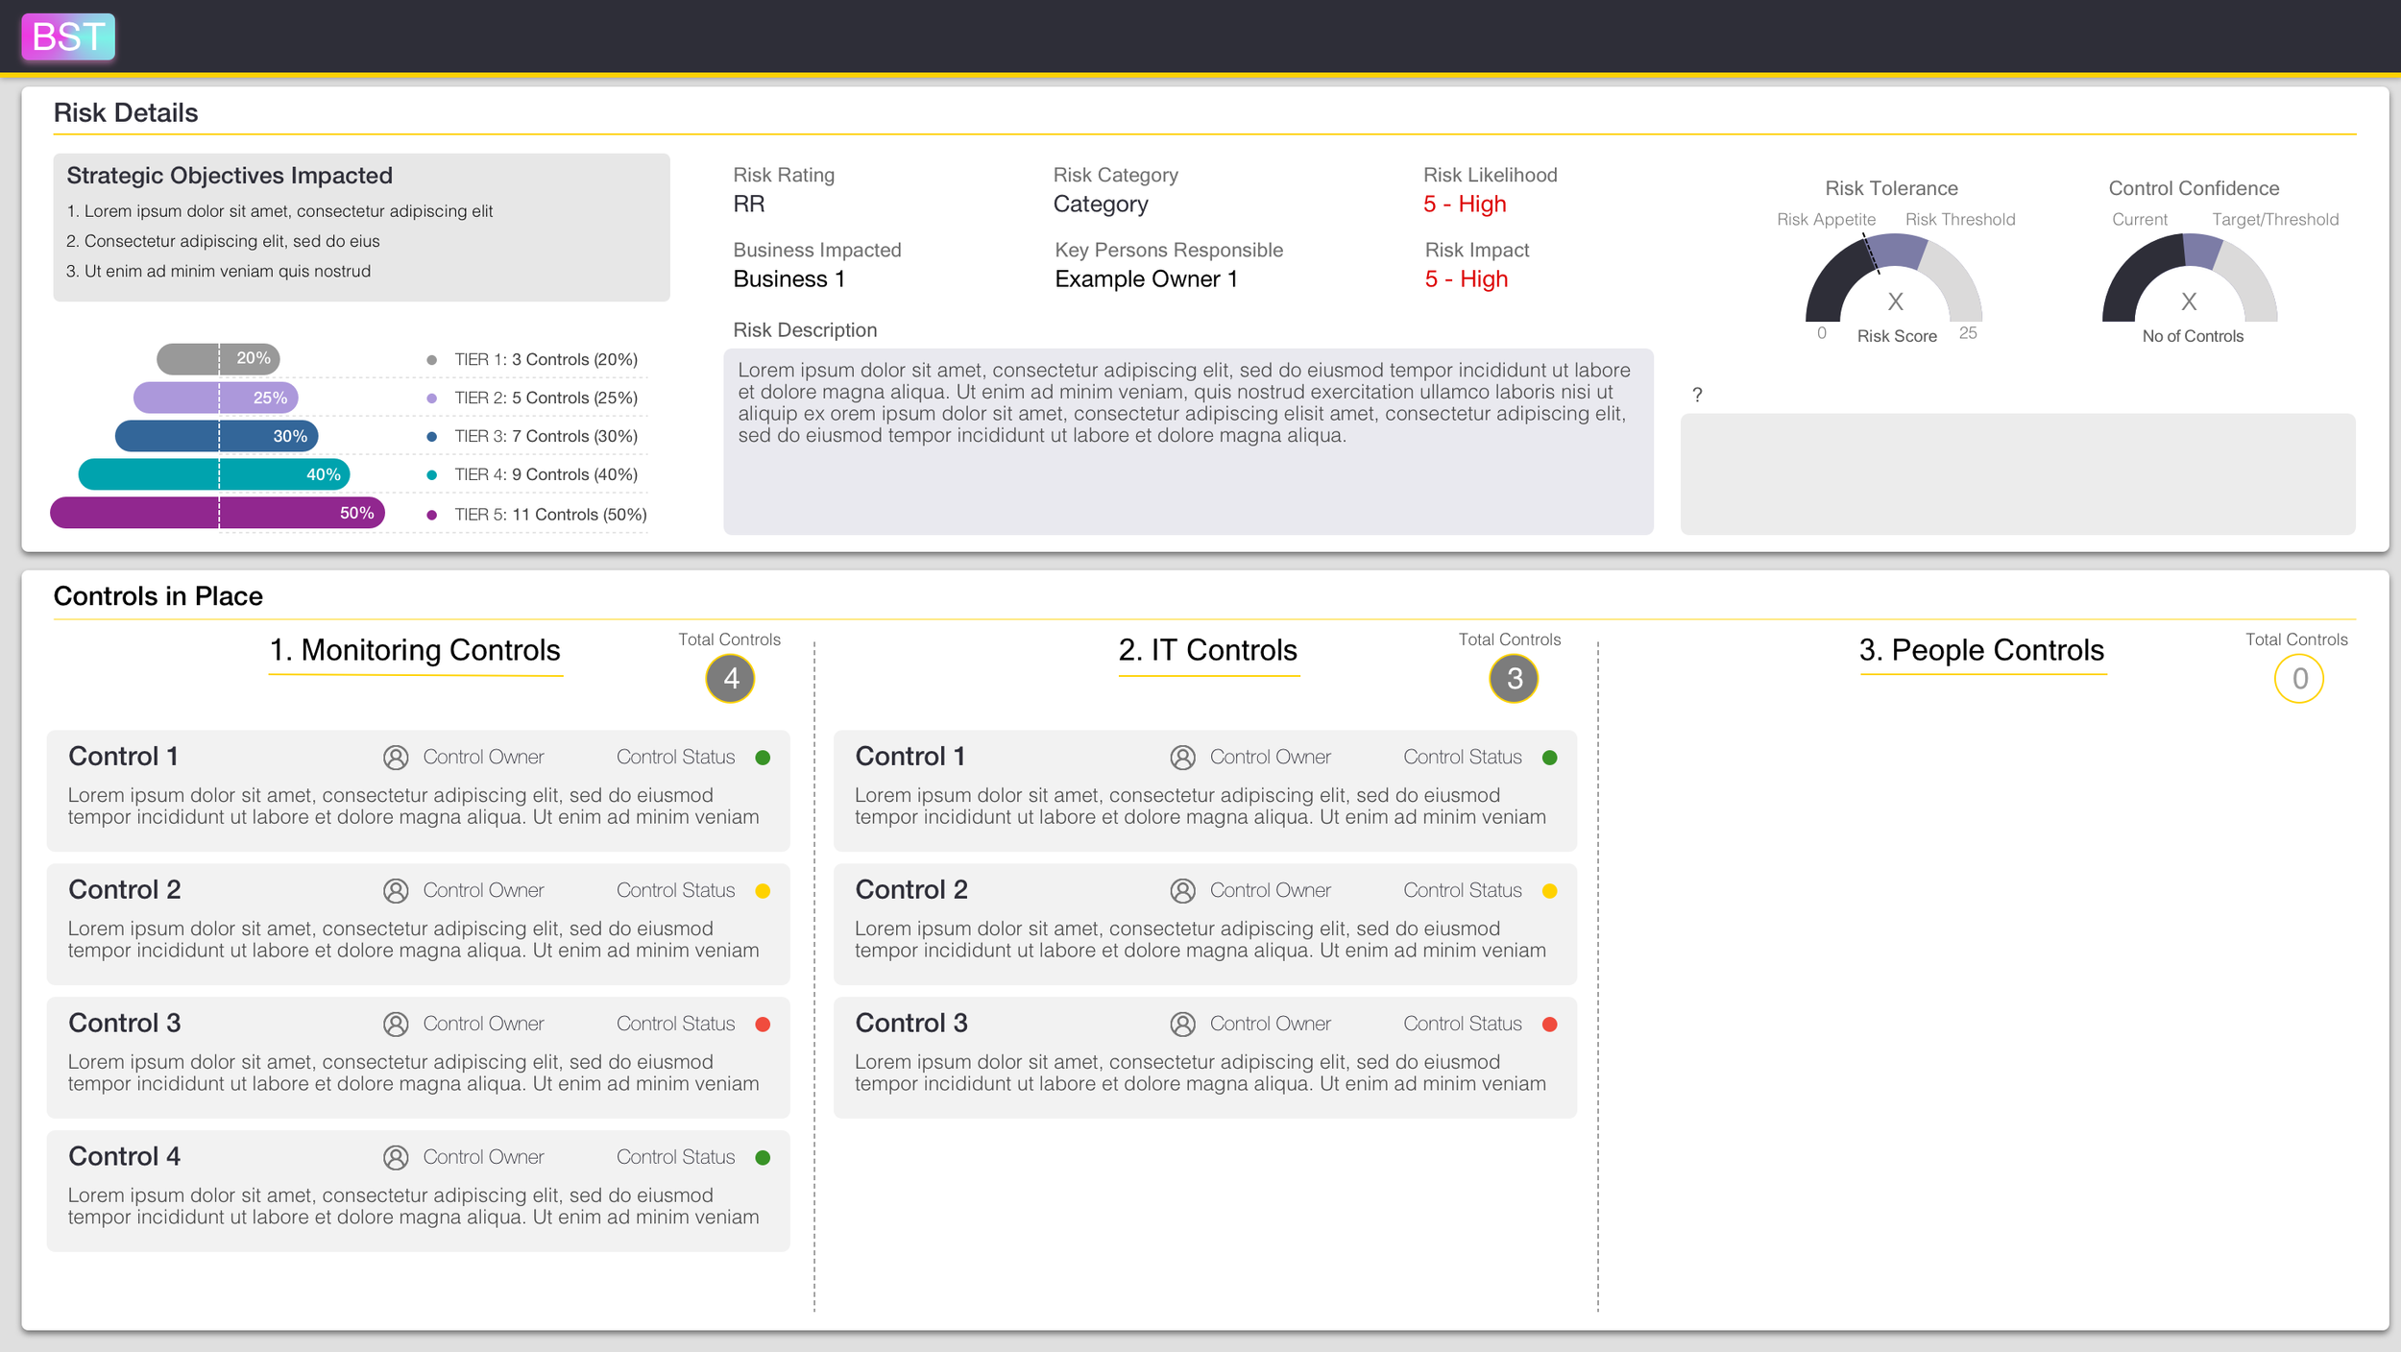This screenshot has width=2401, height=1352.
Task: Toggle green status dot on Monitoring Control 1
Action: click(763, 757)
